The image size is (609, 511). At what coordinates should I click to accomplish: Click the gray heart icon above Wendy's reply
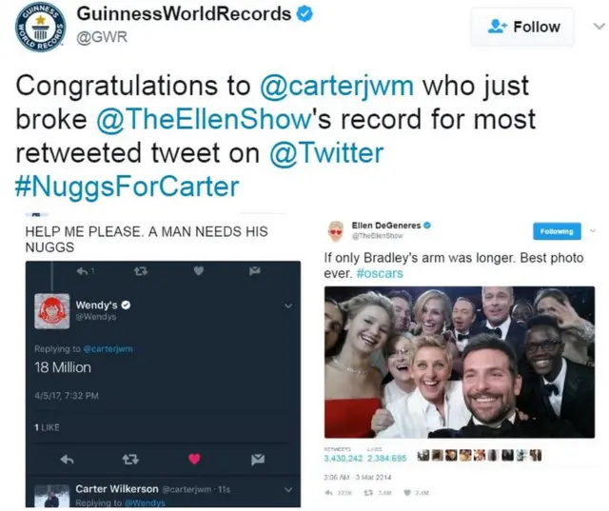pos(199,270)
